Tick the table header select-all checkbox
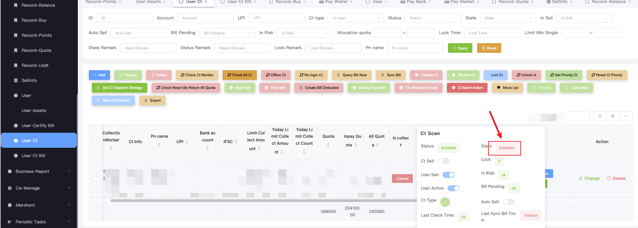This screenshot has height=228, width=638. point(96,142)
